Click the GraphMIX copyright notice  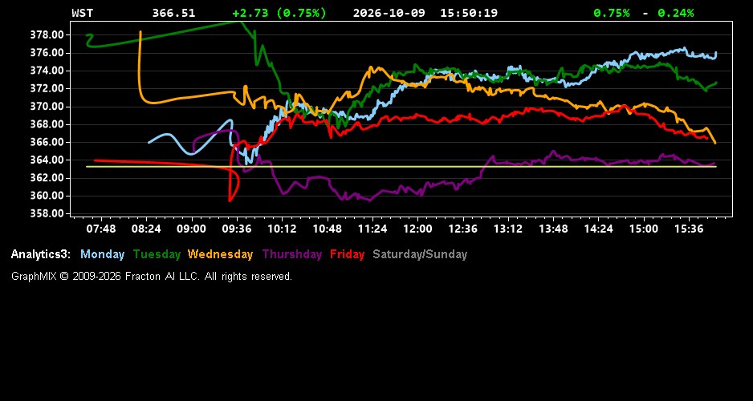(x=152, y=277)
